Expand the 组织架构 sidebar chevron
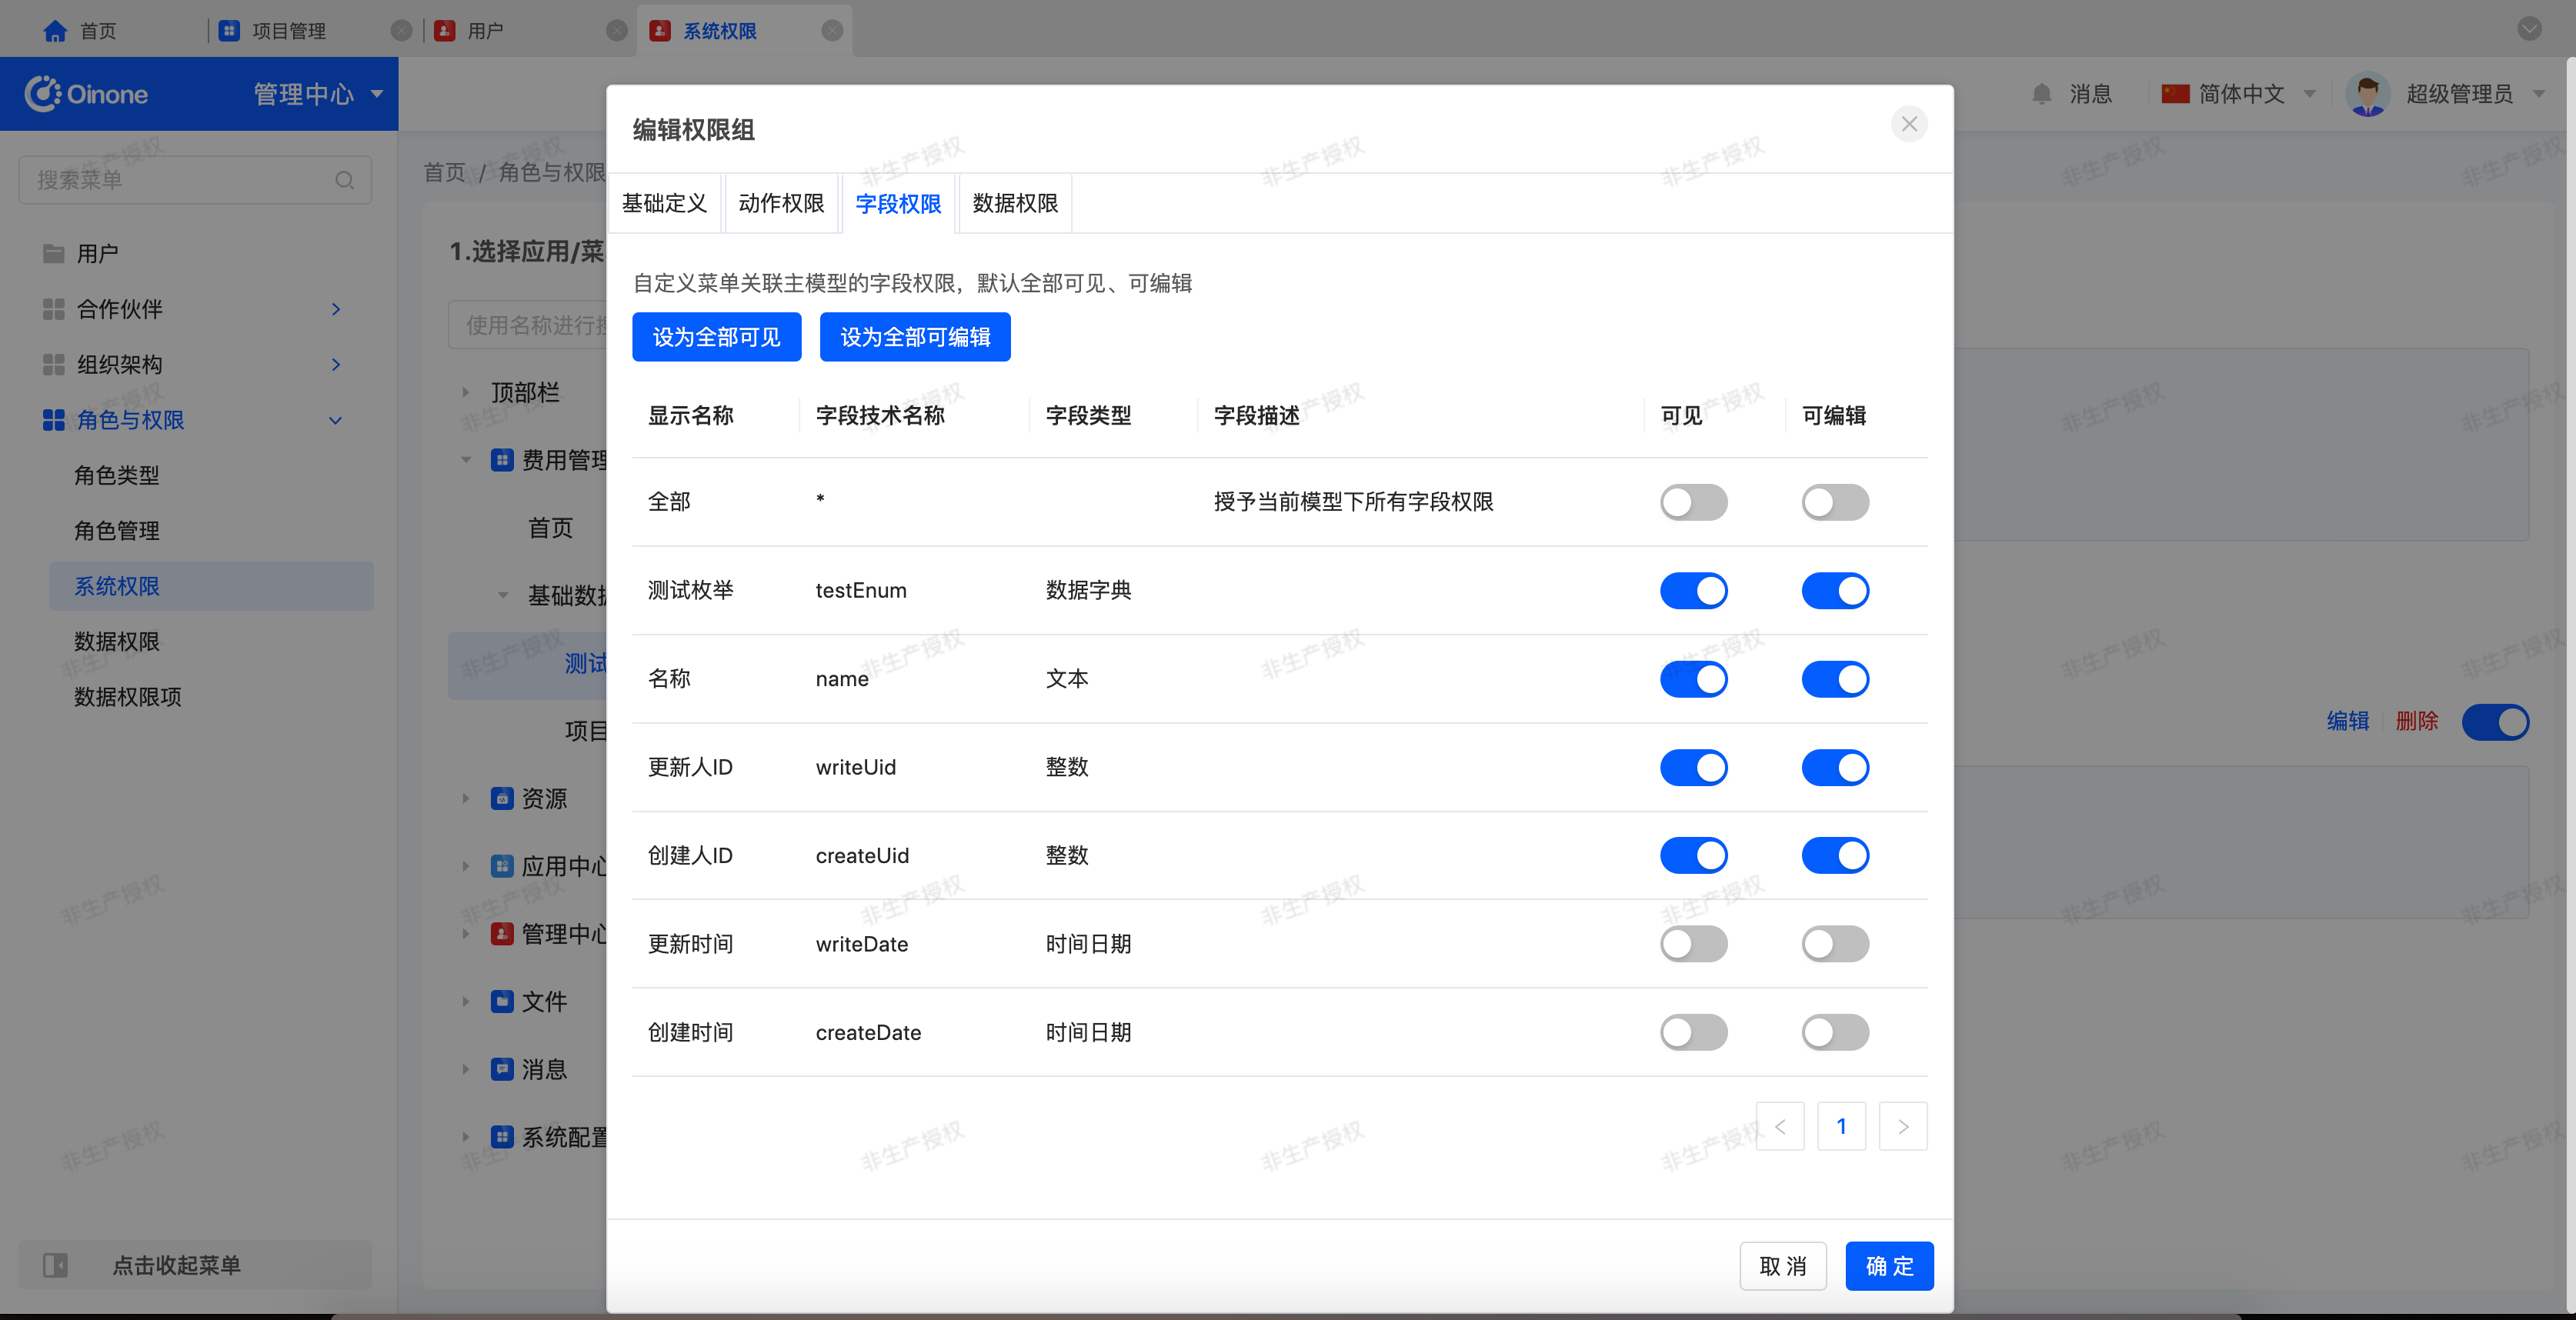 click(336, 365)
